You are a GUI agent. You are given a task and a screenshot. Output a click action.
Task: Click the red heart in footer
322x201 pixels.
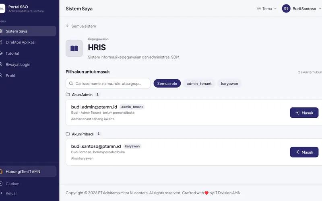[x=206, y=193]
